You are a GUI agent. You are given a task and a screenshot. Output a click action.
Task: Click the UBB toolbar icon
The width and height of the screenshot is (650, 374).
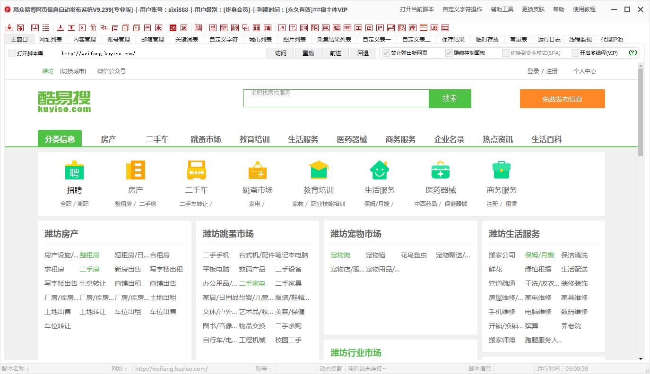coord(434,28)
